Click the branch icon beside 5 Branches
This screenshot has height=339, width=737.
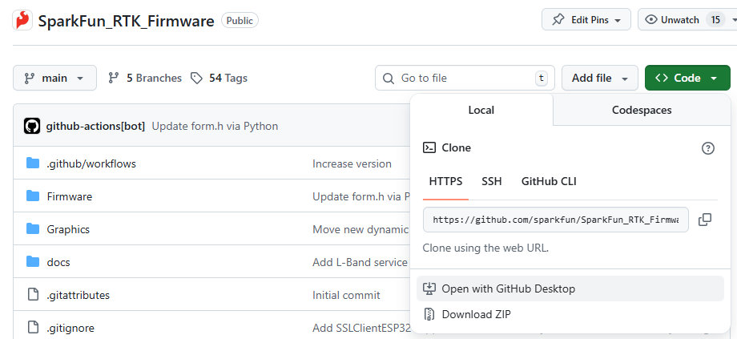(113, 78)
